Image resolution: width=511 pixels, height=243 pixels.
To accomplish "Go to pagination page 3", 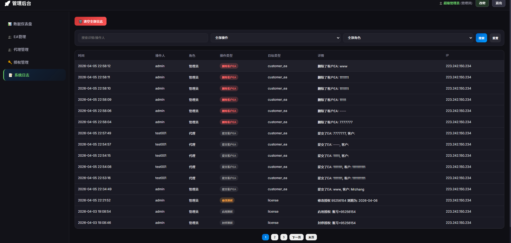I will coord(284,237).
